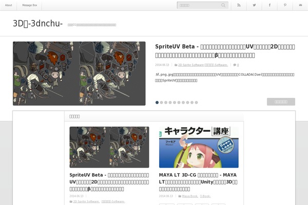Click the featured post comment bubble icon
This screenshot has width=308, height=205.
tap(235, 65)
